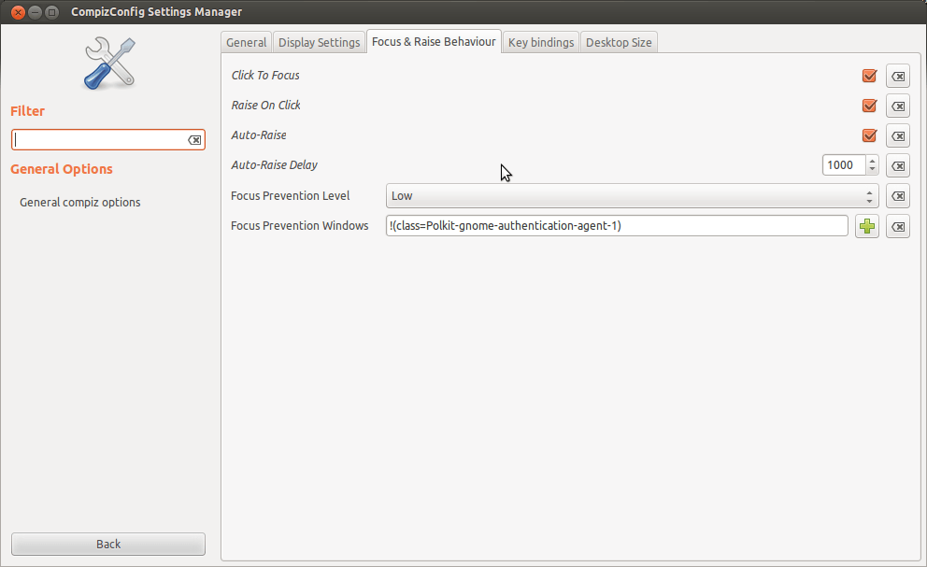Close the CompizConfig Settings Manager window
The width and height of the screenshot is (927, 567).
[19, 12]
